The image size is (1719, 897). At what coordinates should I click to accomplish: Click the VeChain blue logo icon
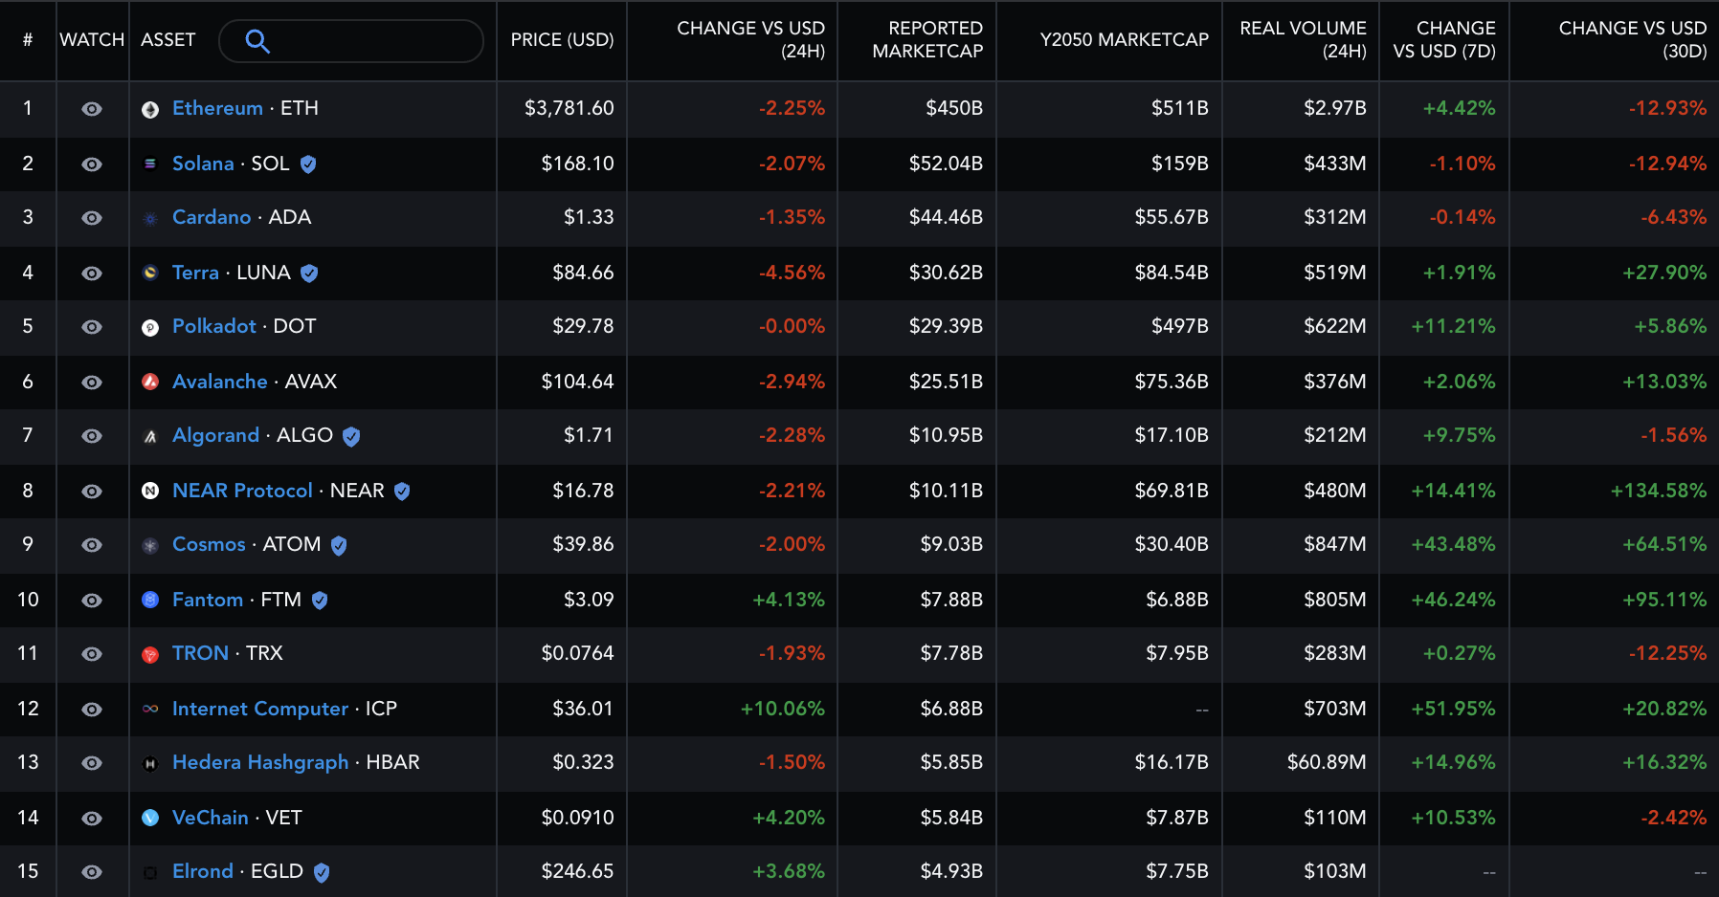click(x=150, y=818)
